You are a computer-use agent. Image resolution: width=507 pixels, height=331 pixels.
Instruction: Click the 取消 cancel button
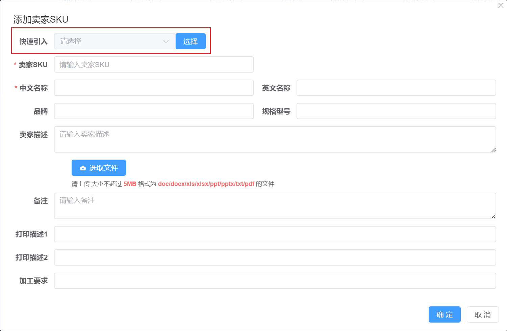(482, 314)
